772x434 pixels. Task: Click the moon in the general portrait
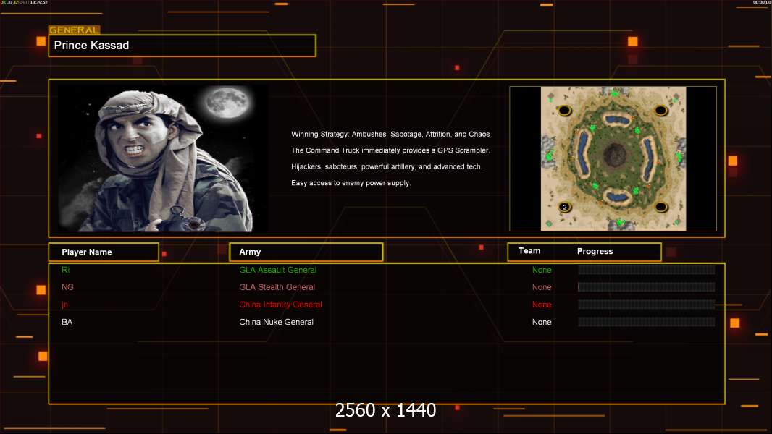227,103
